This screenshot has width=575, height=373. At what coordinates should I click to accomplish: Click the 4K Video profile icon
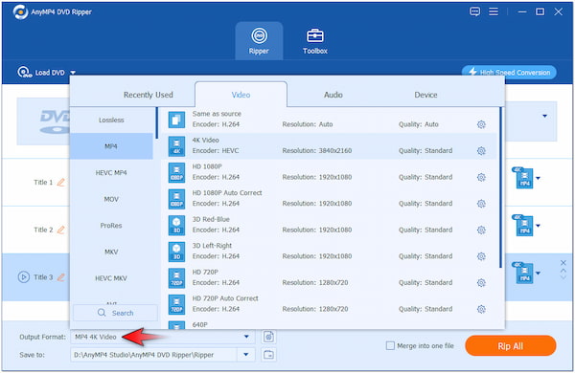click(x=176, y=146)
